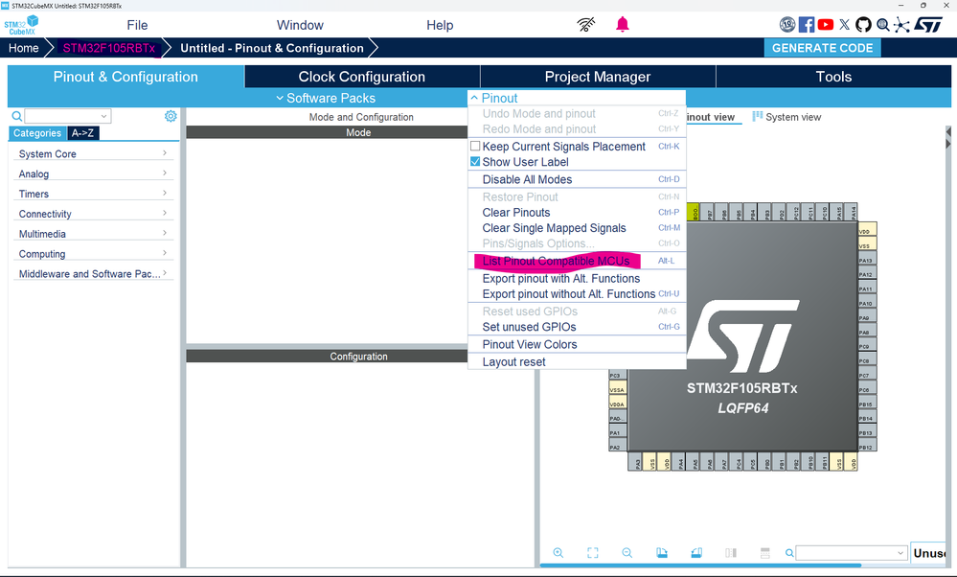
Task: Fit the chip to the window
Action: [x=593, y=553]
